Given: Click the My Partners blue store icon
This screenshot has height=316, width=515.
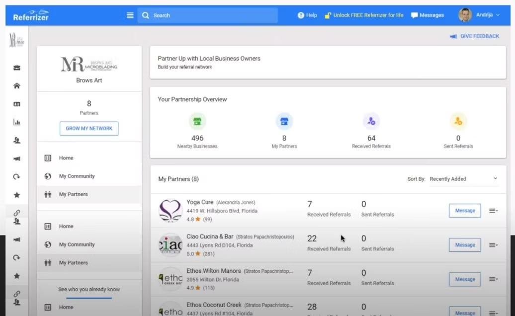Looking at the screenshot, I should point(284,121).
